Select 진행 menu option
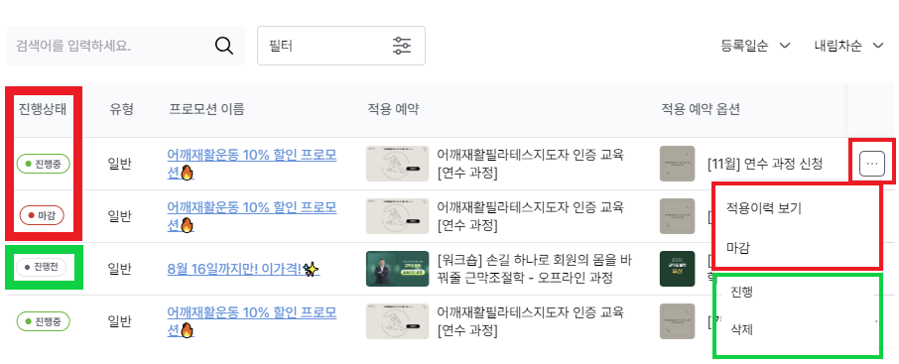 pyautogui.click(x=742, y=293)
